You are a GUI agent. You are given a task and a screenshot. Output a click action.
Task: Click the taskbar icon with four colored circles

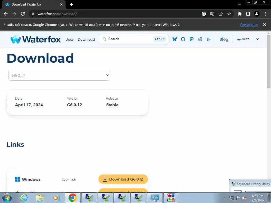click(x=171, y=198)
